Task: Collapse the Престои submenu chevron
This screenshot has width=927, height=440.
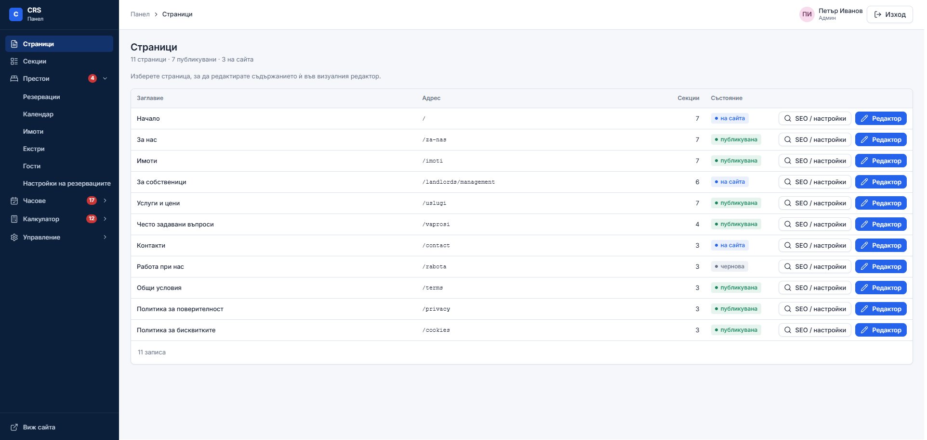Action: 105,79
